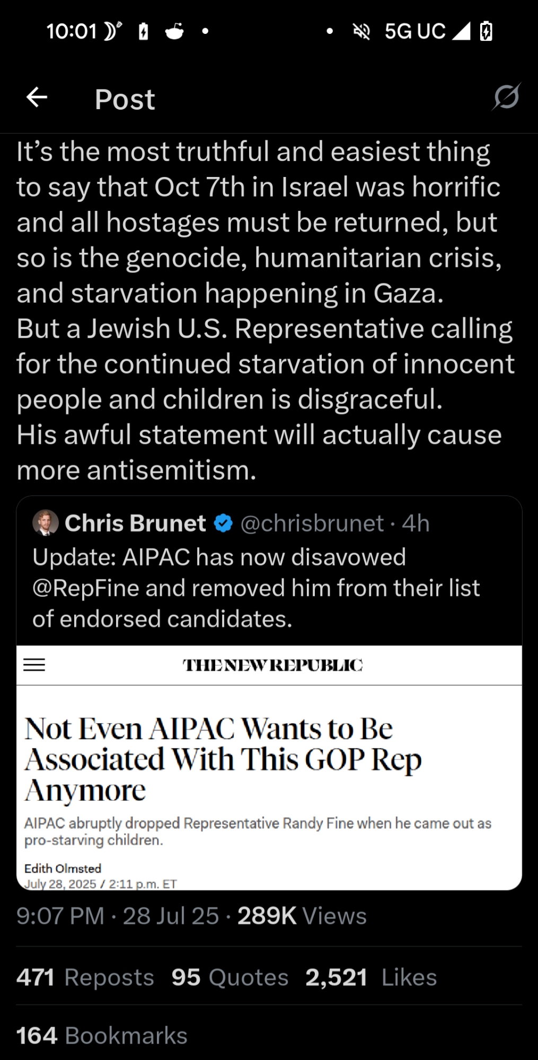The height and width of the screenshot is (1060, 538).
Task: Tap the back arrow to leave post
Action: pyautogui.click(x=37, y=98)
